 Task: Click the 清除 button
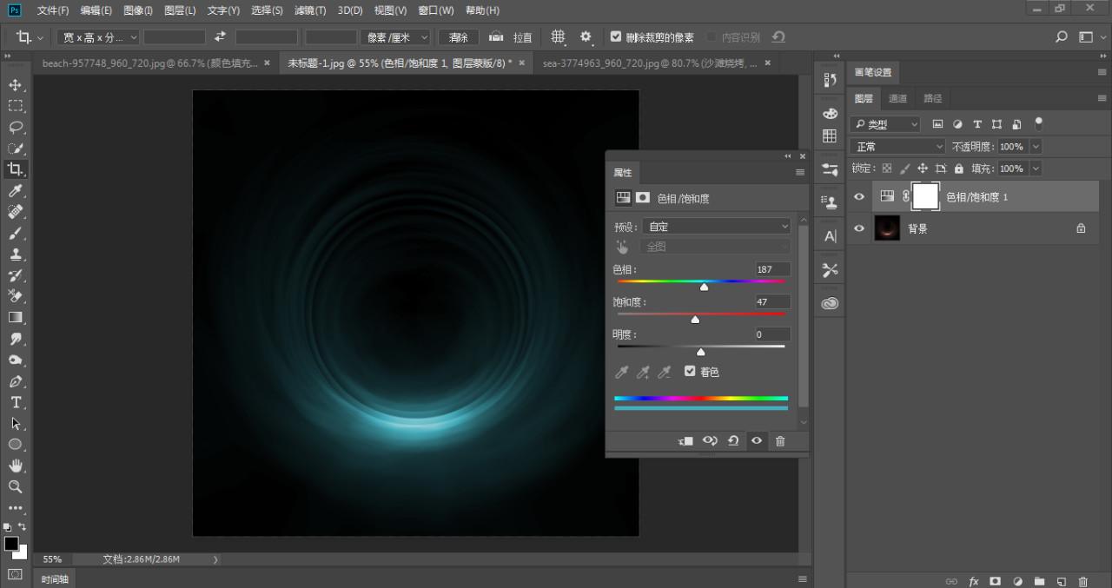click(x=459, y=37)
